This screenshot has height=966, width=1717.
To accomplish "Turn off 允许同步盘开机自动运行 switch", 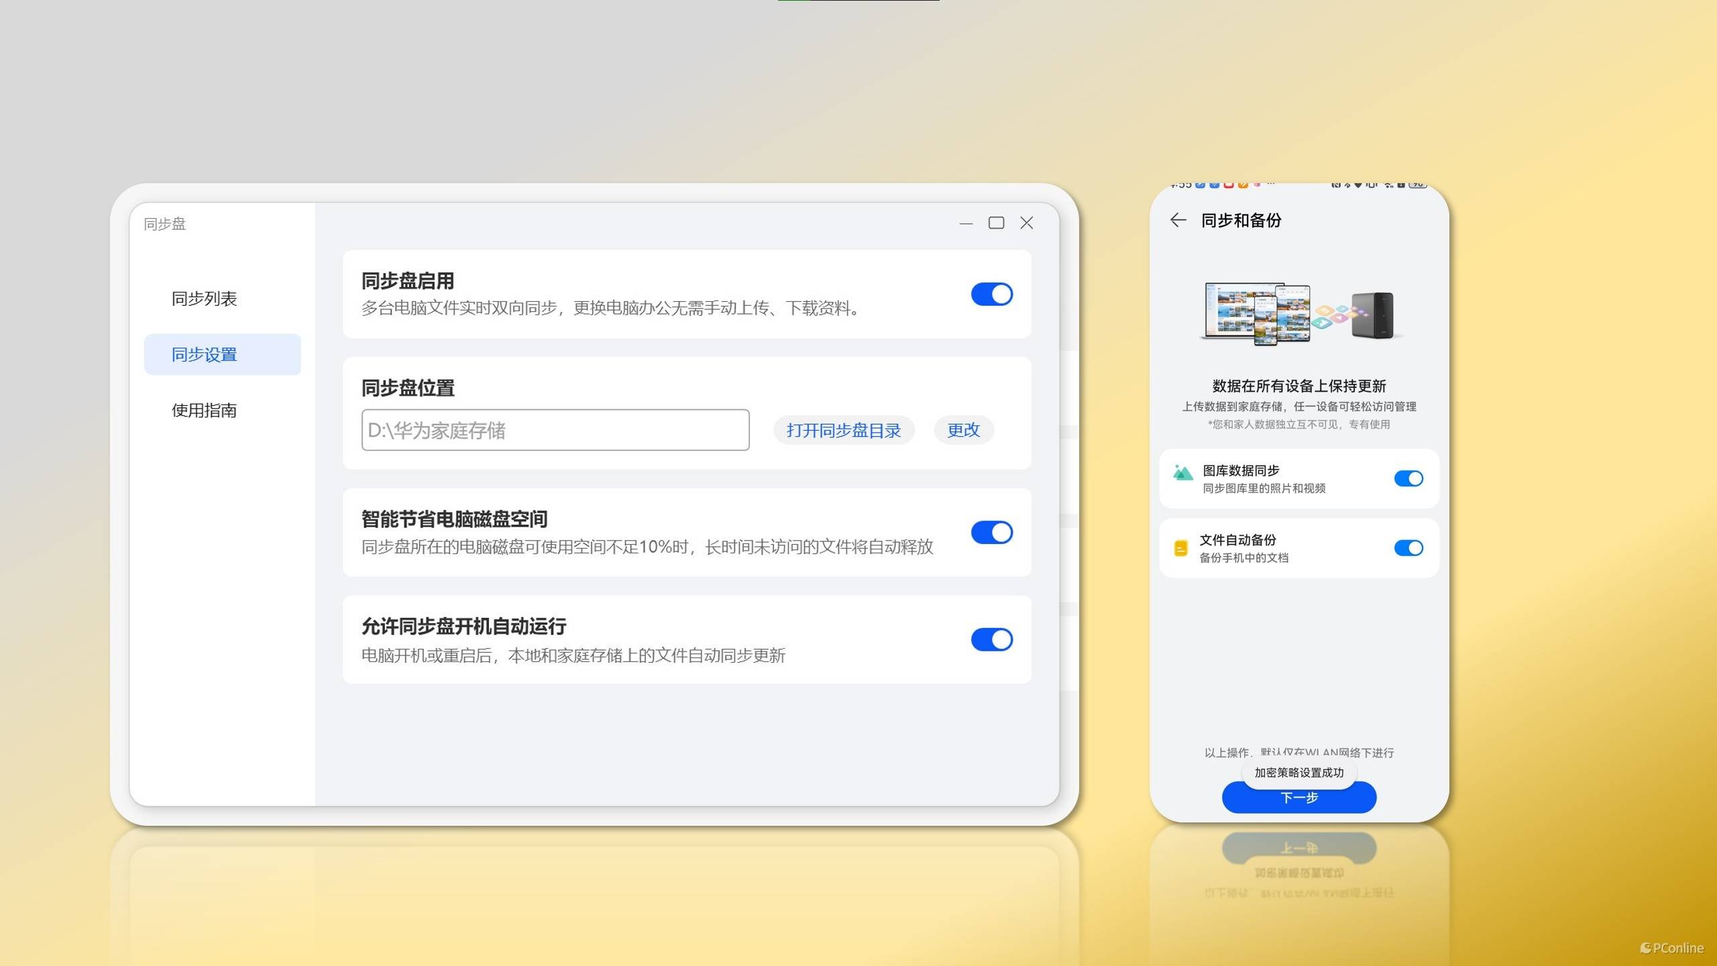I will (991, 640).
